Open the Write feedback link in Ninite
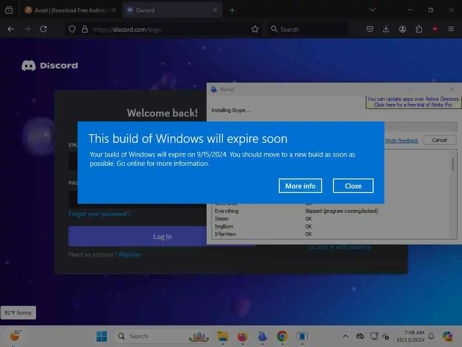This screenshot has height=347, width=462. click(401, 141)
